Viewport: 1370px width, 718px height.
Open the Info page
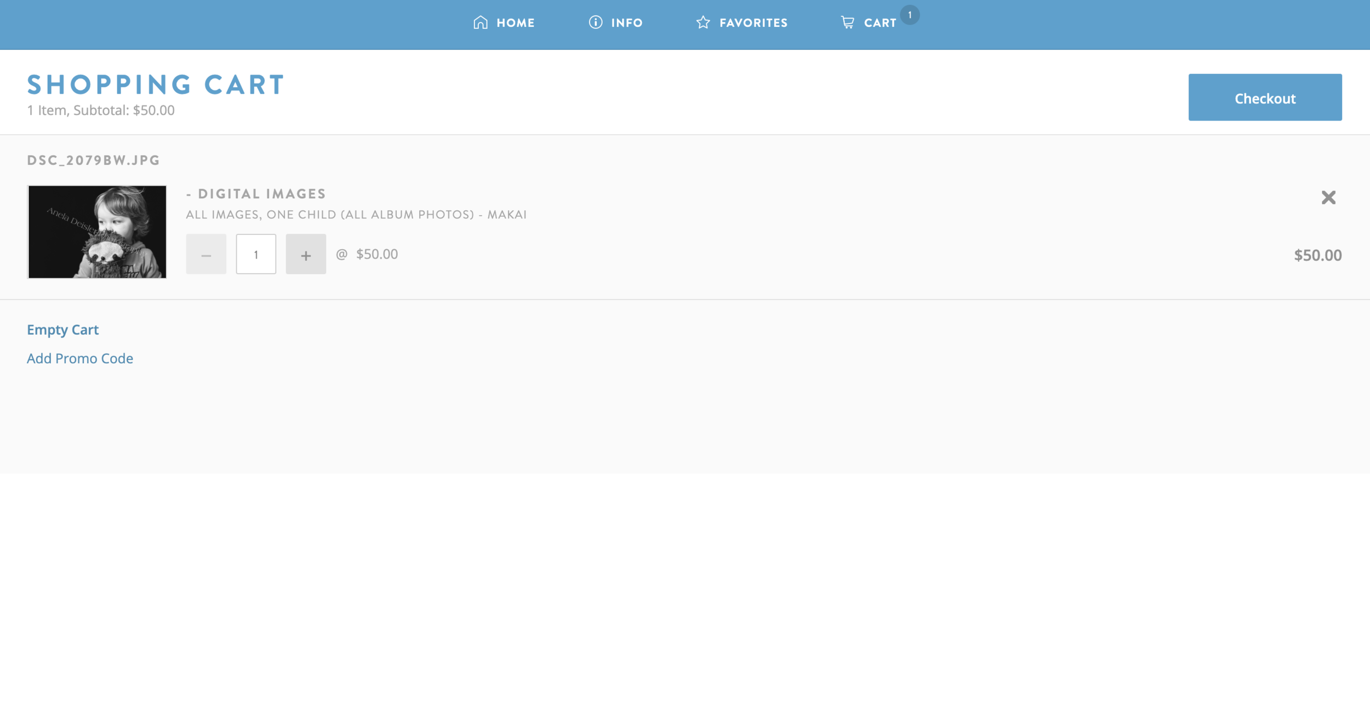coord(615,22)
